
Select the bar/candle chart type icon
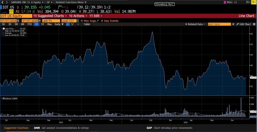(73, 24)
